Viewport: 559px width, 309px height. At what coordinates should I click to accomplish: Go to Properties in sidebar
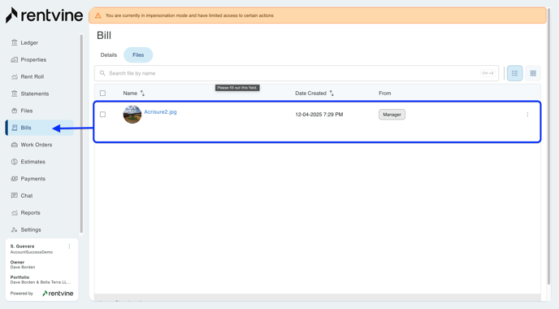33,59
